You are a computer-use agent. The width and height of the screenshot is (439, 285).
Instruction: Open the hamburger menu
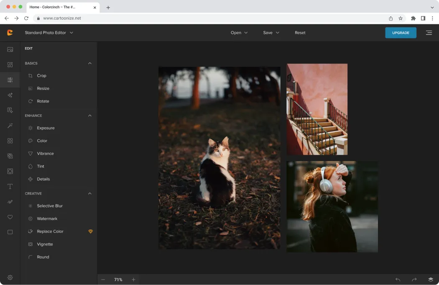click(429, 33)
